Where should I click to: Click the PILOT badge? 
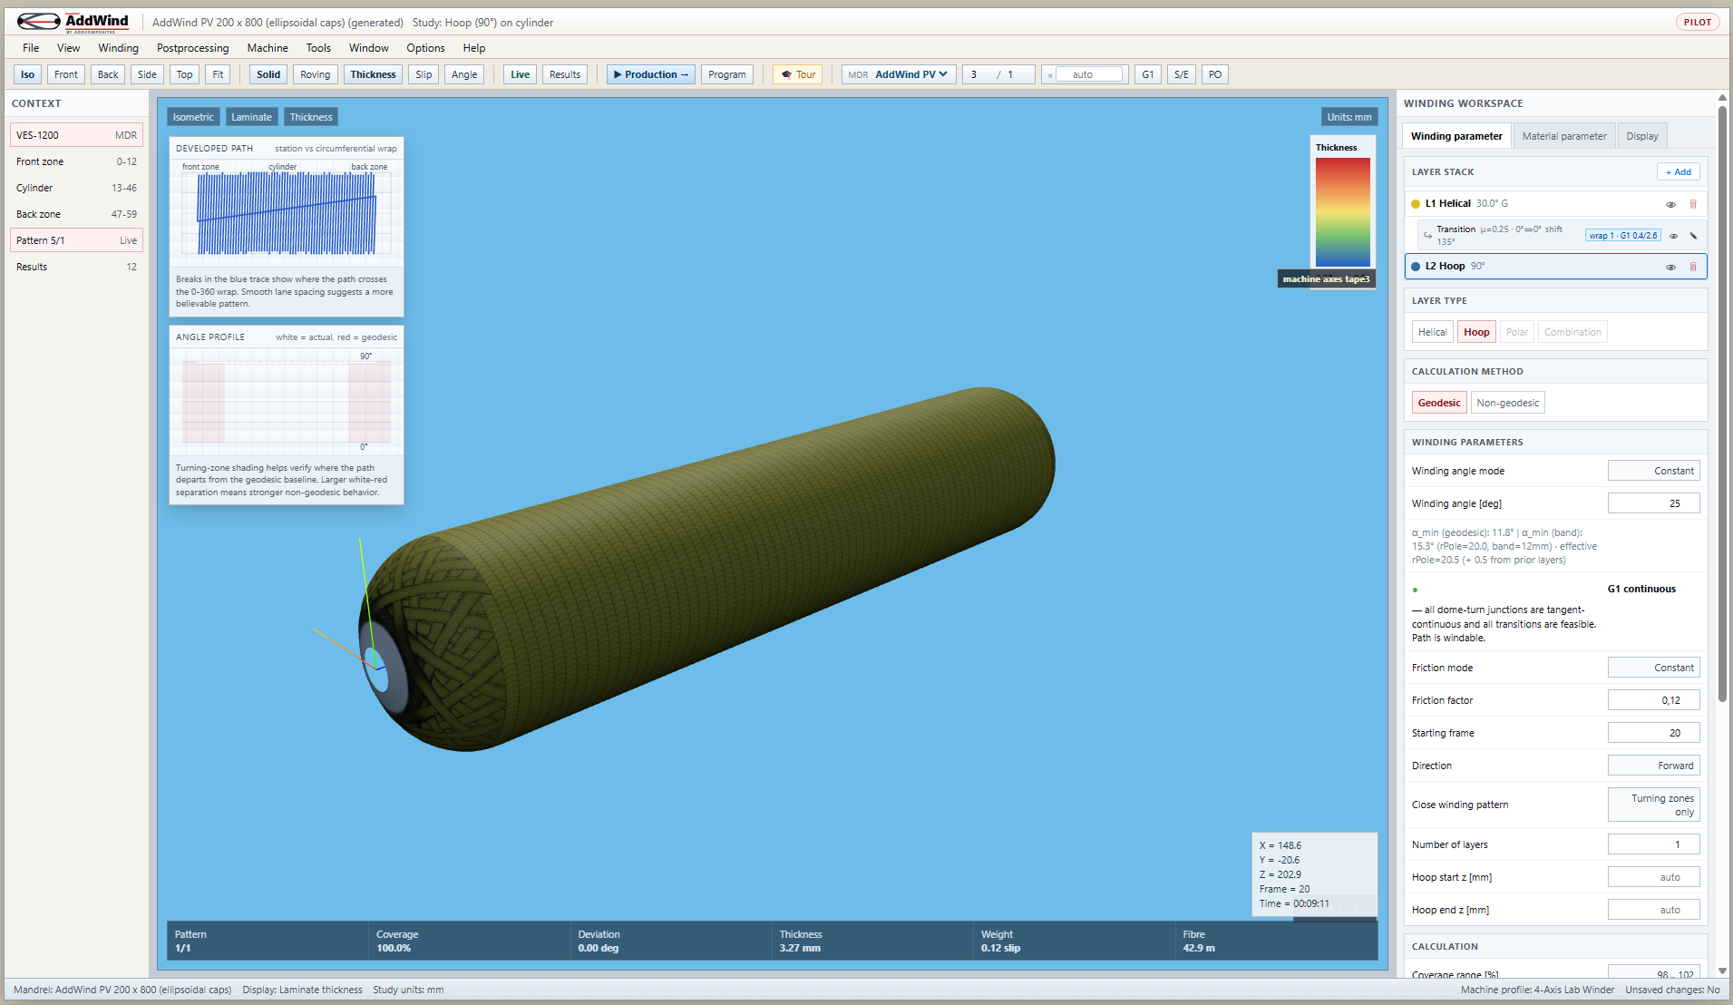pos(1697,22)
